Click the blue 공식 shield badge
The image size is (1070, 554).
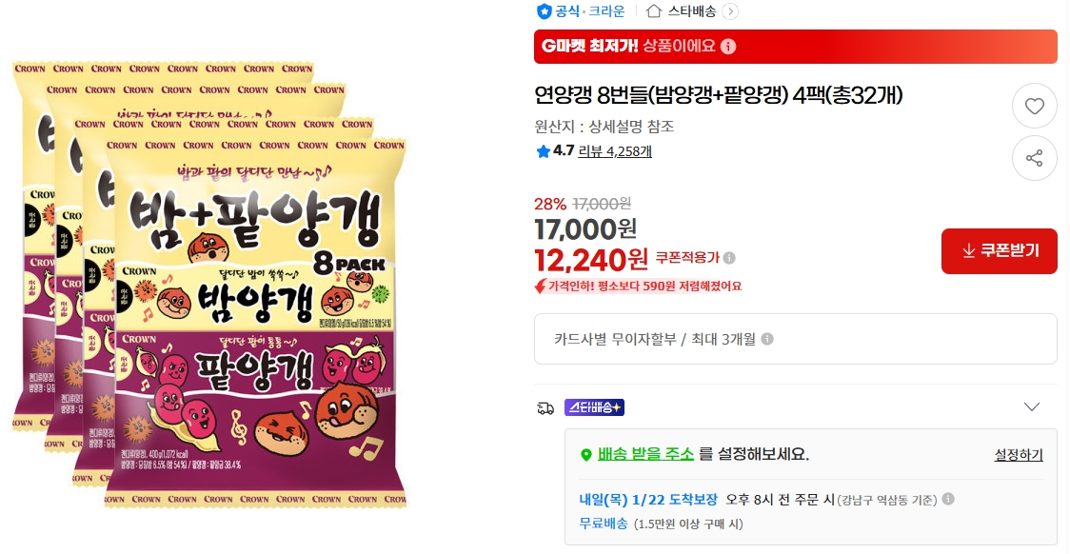click(544, 10)
